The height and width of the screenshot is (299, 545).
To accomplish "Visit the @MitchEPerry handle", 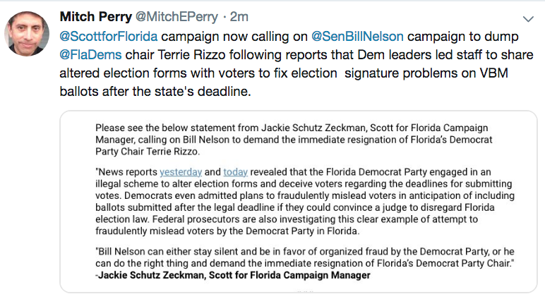I will pos(176,17).
